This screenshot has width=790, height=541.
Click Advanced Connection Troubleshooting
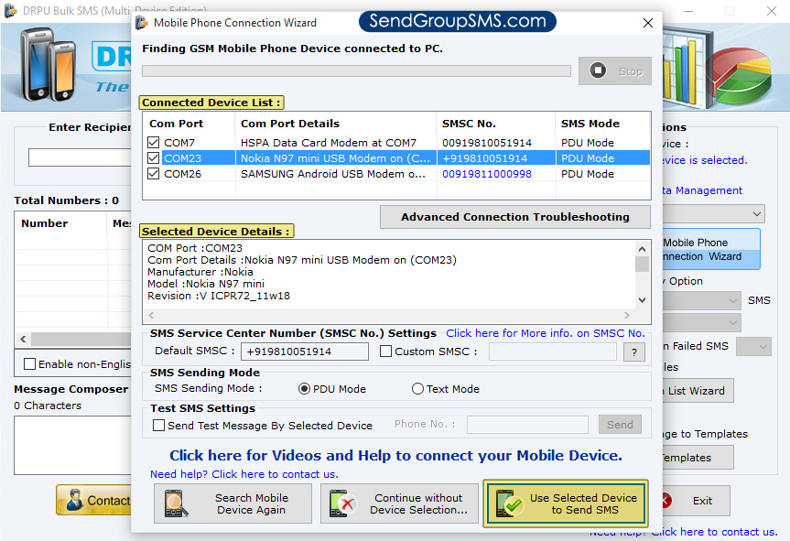click(x=514, y=216)
